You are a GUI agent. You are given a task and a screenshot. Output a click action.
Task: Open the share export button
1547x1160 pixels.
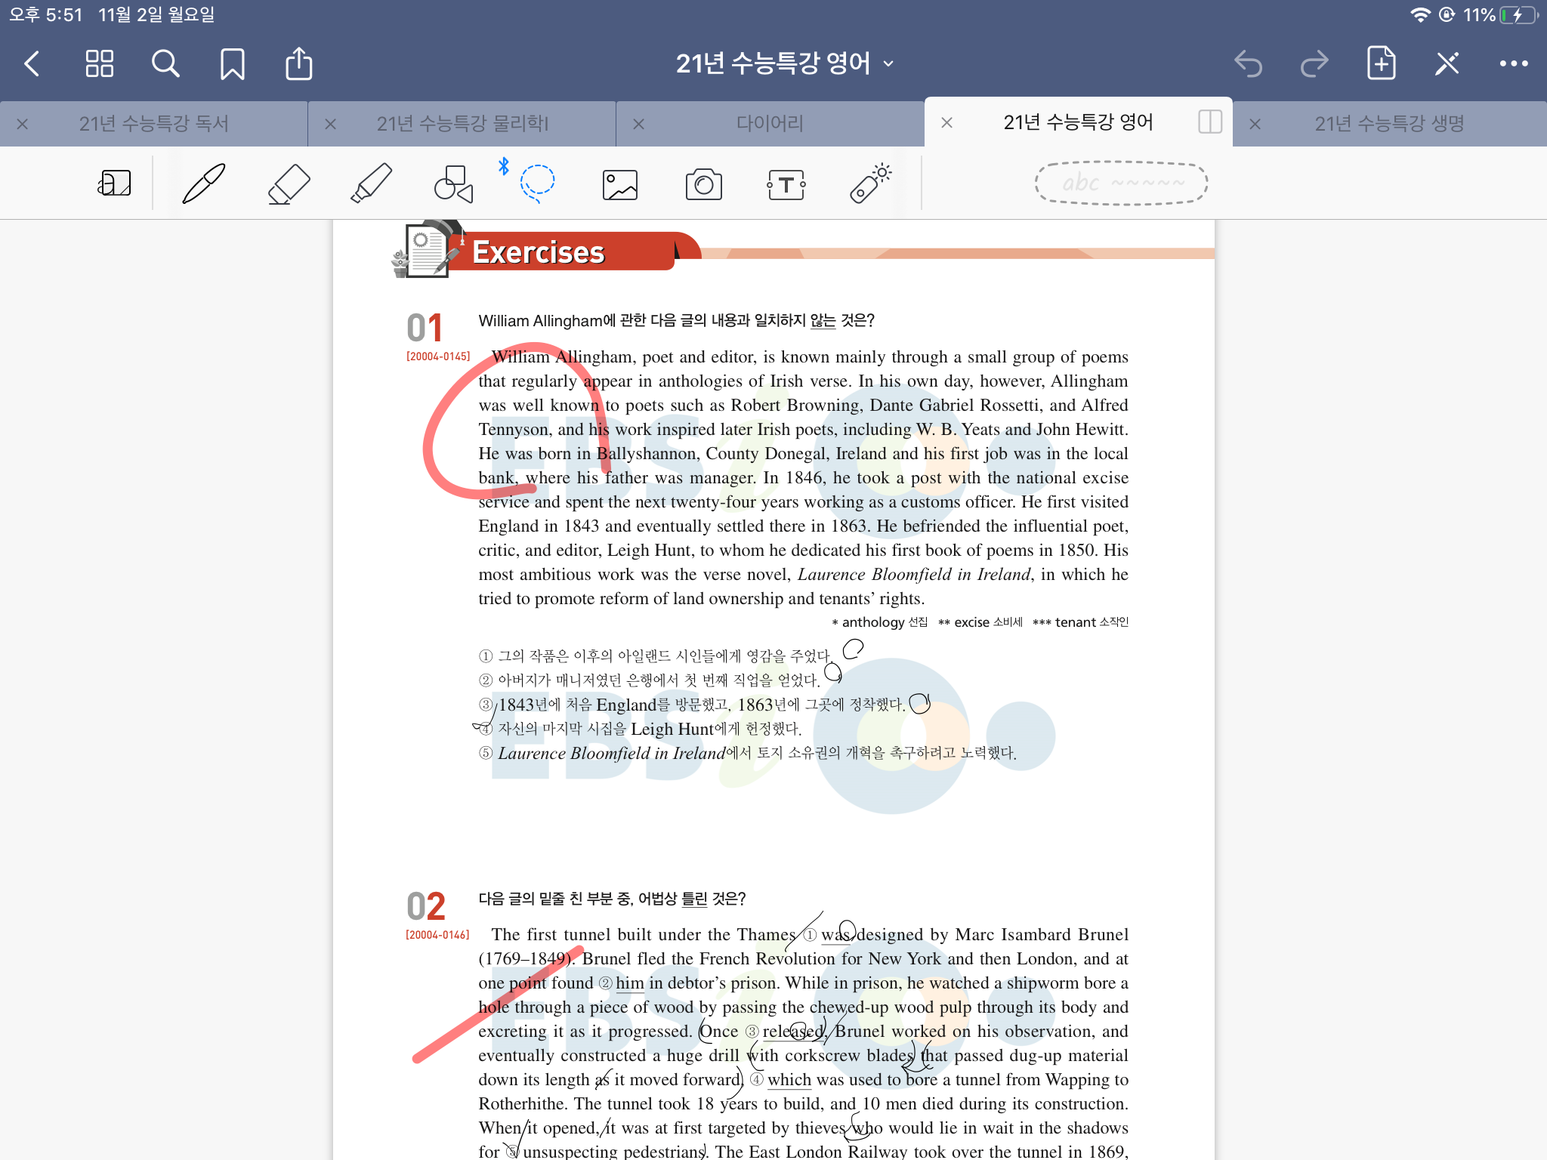pos(298,63)
